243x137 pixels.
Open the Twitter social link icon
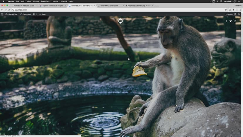pyautogui.click(x=231, y=21)
